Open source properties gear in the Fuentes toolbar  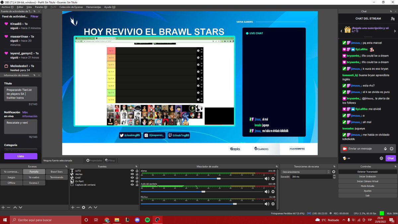point(84,207)
